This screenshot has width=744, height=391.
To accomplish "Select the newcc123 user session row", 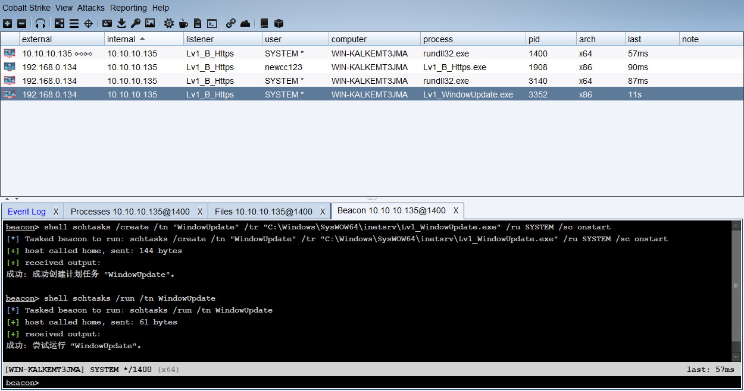I will [372, 67].
